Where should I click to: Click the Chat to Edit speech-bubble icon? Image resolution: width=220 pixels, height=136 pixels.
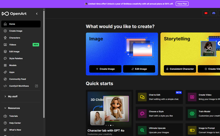(x=142, y=97)
